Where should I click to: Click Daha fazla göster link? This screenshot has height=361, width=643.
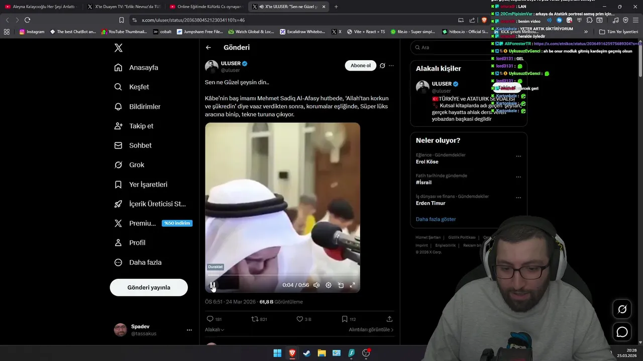[436, 219]
